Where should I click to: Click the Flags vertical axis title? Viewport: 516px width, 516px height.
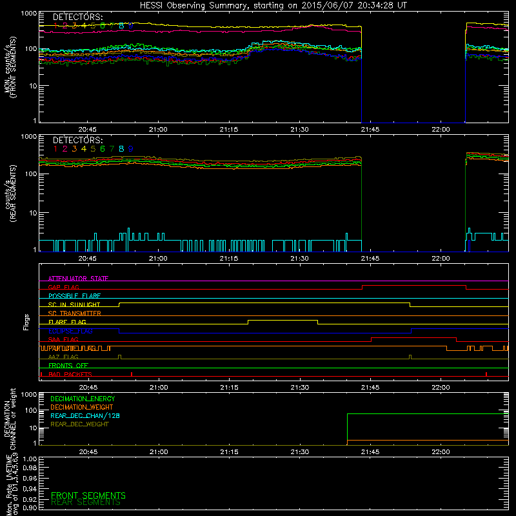[x=26, y=322]
